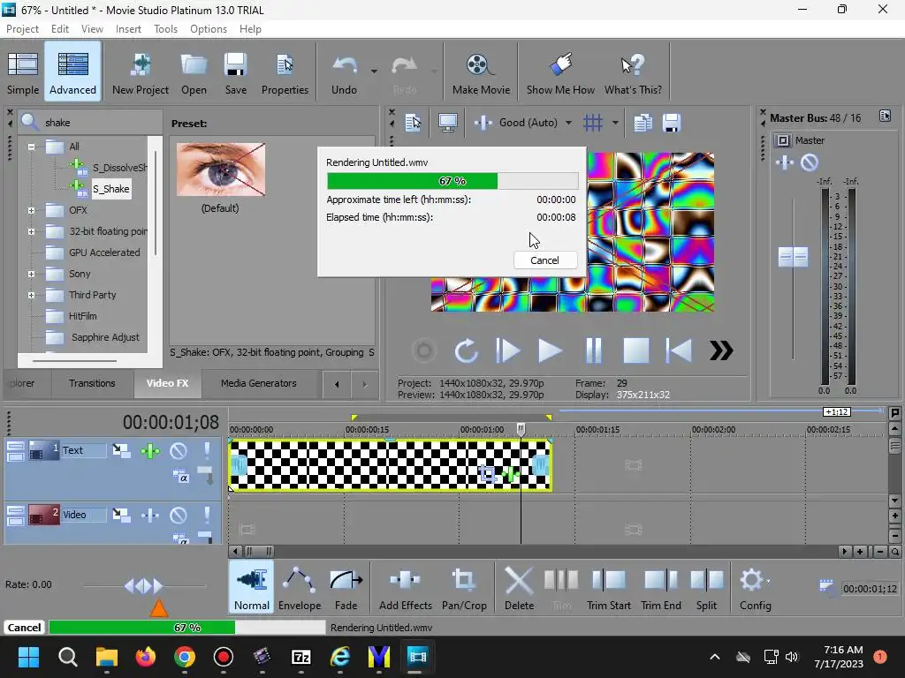This screenshot has width=905, height=678.
Task: Open Add Effects on timeline toolbar
Action: [x=405, y=588]
